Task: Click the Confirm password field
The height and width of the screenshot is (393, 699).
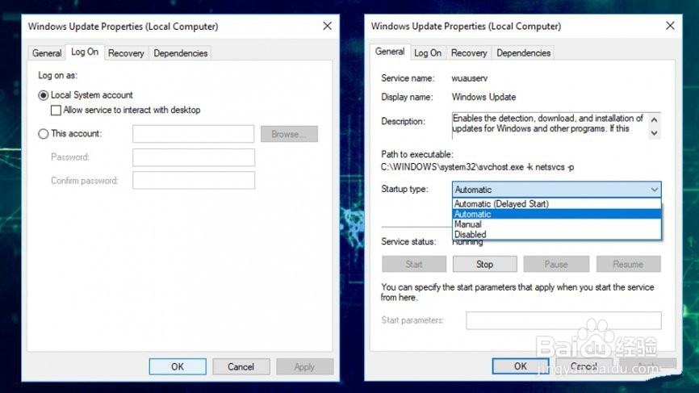Action: pyautogui.click(x=194, y=181)
